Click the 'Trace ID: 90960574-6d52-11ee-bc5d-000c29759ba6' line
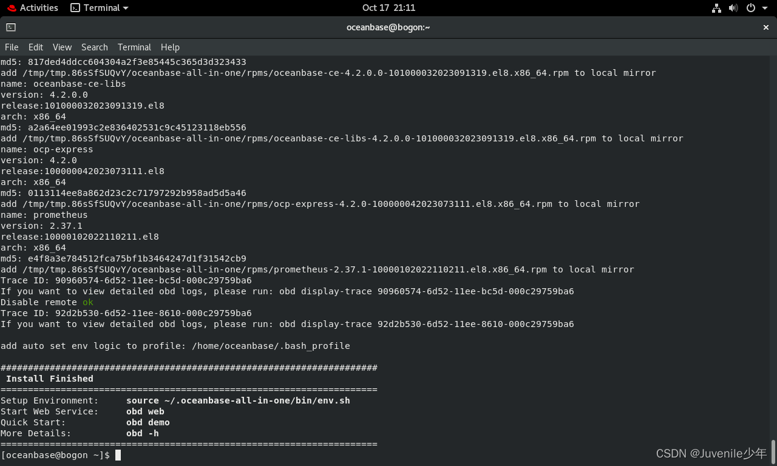This screenshot has height=466, width=777. (126, 280)
